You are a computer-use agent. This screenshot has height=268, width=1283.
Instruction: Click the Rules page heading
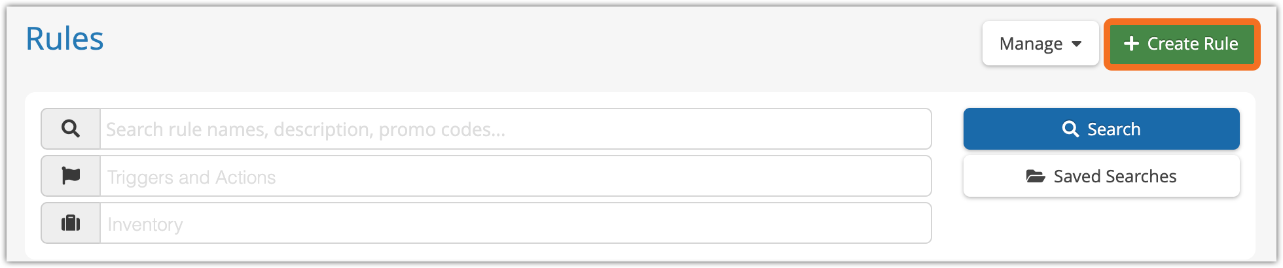(x=65, y=39)
